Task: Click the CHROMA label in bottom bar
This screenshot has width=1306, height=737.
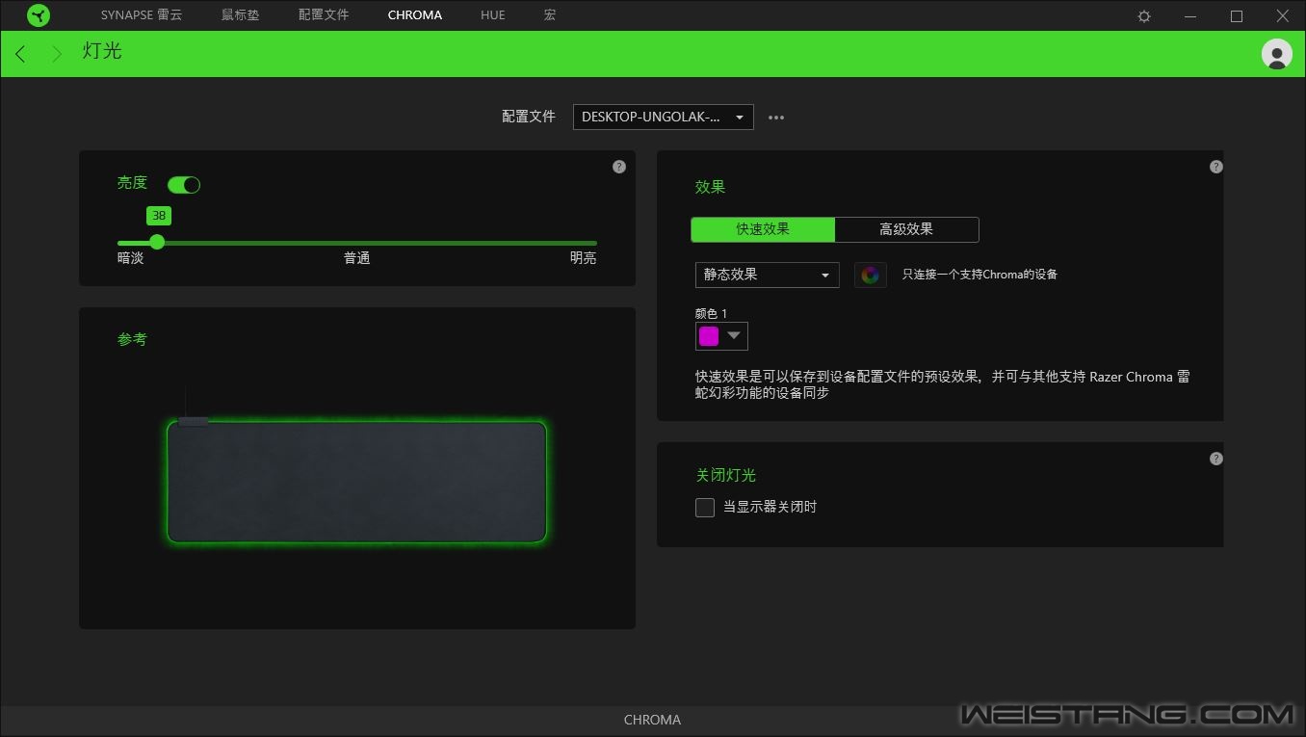Action: [652, 720]
